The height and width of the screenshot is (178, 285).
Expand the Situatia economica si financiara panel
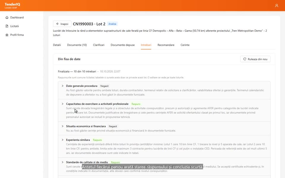tap(63, 126)
